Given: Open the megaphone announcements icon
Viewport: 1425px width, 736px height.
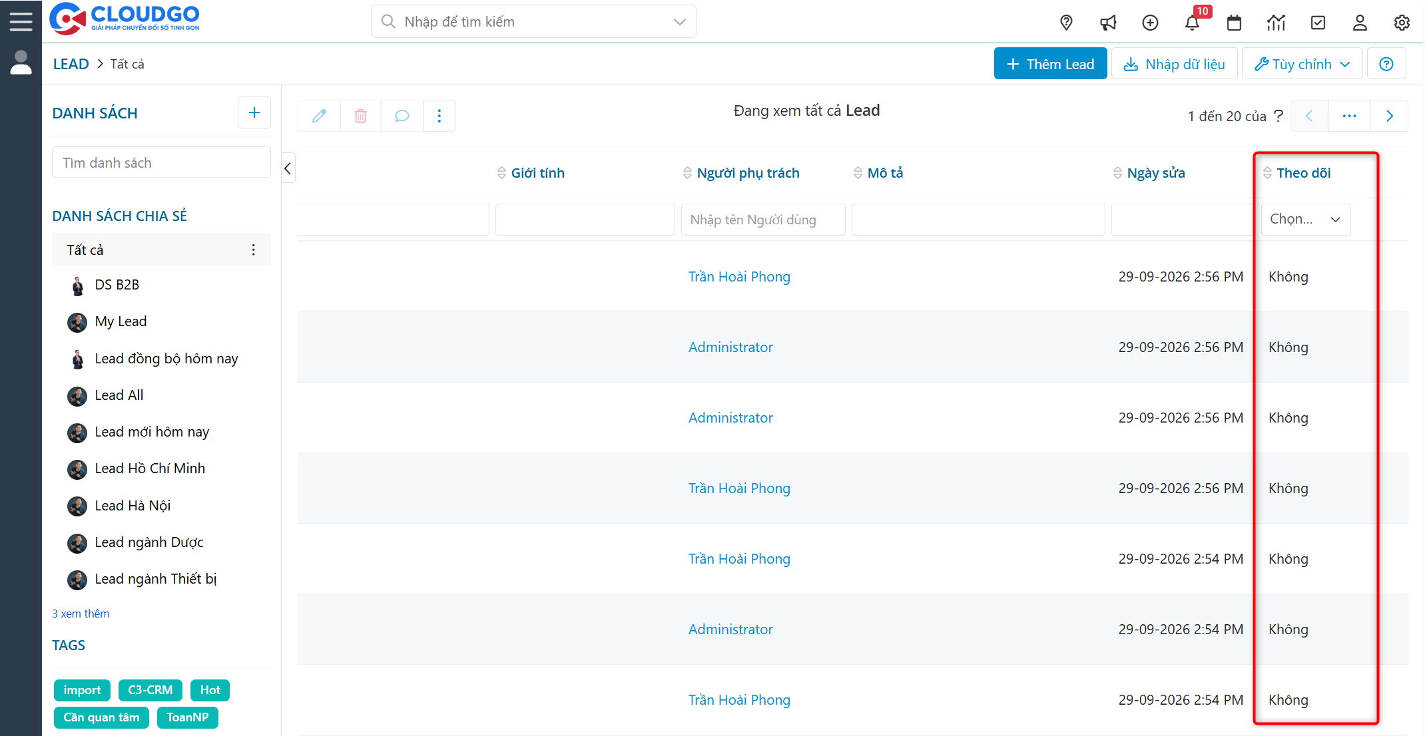Looking at the screenshot, I should [x=1108, y=23].
